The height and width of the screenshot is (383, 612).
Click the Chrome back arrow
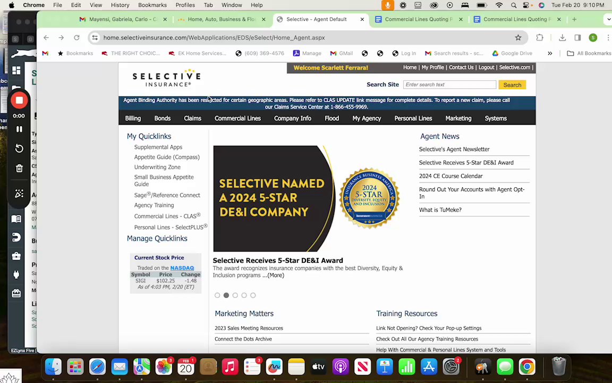(x=46, y=38)
